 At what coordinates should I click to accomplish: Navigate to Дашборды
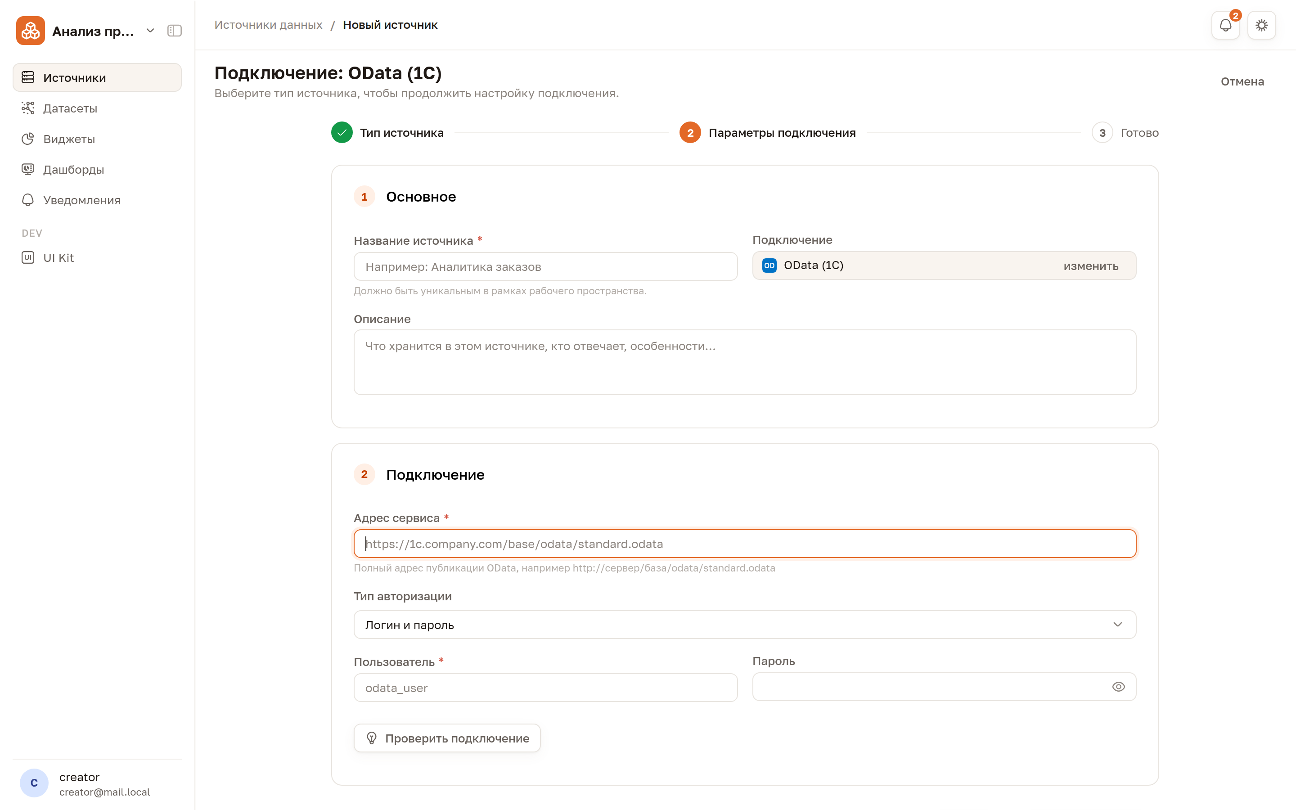pyautogui.click(x=98, y=169)
